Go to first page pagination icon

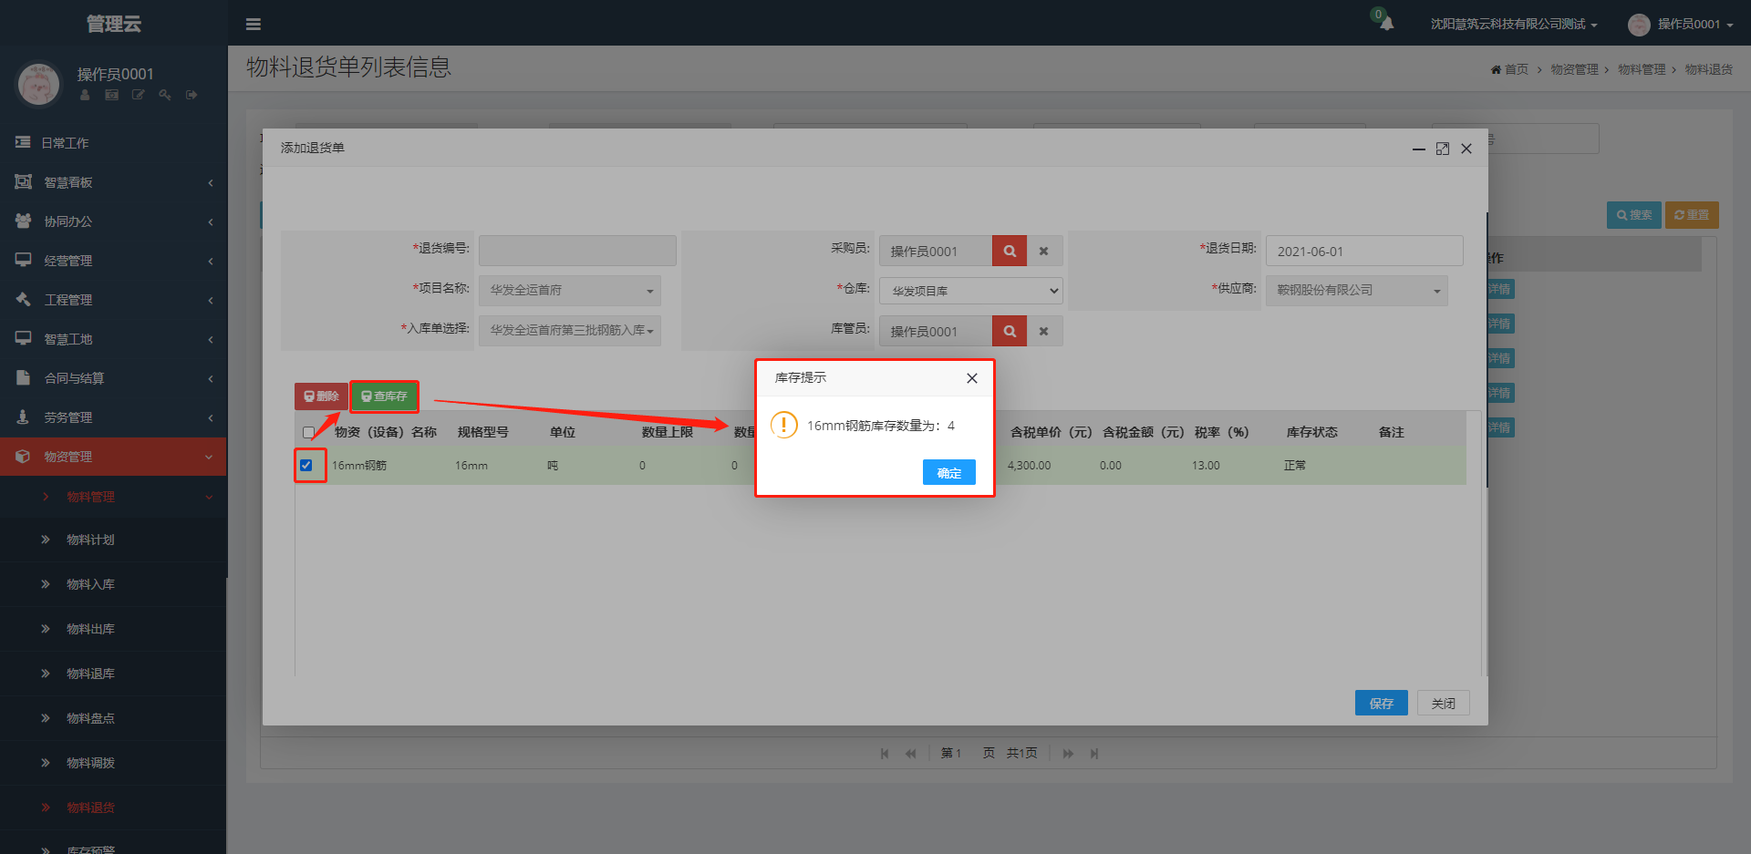[885, 754]
